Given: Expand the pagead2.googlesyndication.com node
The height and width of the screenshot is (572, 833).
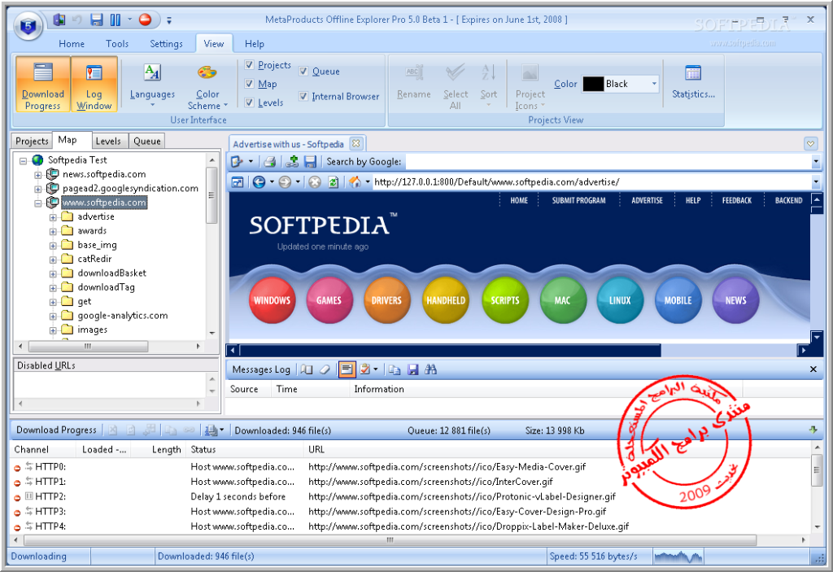Looking at the screenshot, I should pos(37,189).
